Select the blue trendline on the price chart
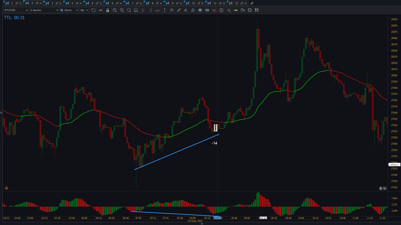The image size is (401, 225). click(x=177, y=152)
